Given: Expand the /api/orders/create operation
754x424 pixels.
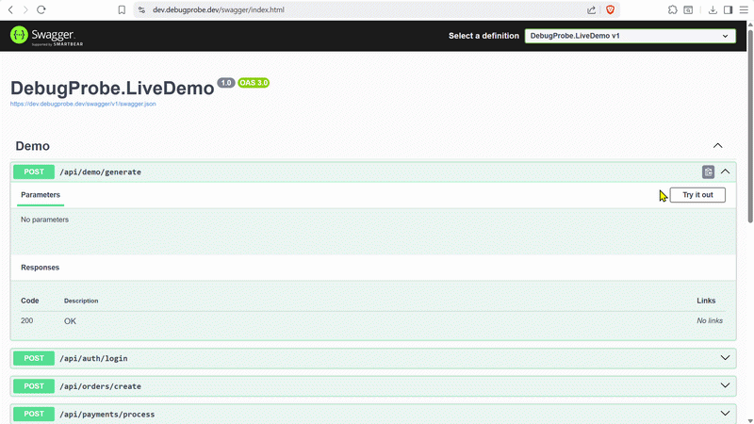Looking at the screenshot, I should click(725, 386).
